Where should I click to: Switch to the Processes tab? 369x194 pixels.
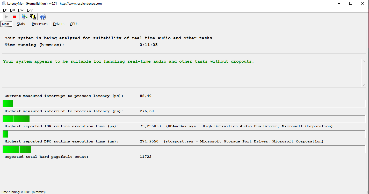point(40,24)
